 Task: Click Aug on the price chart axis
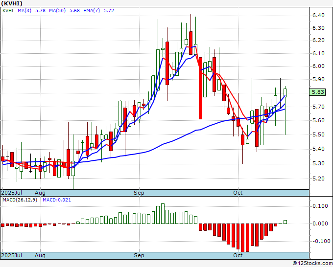click(x=40, y=193)
